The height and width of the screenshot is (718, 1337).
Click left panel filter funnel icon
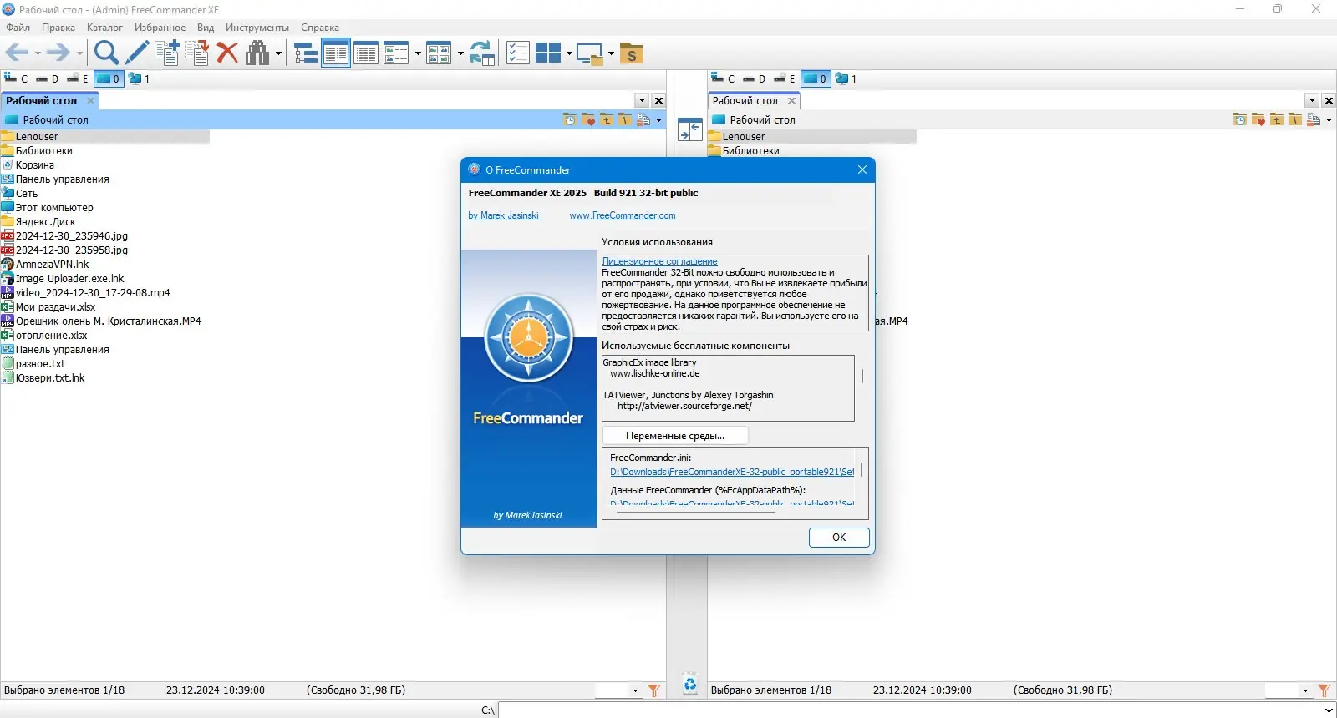[x=654, y=690]
